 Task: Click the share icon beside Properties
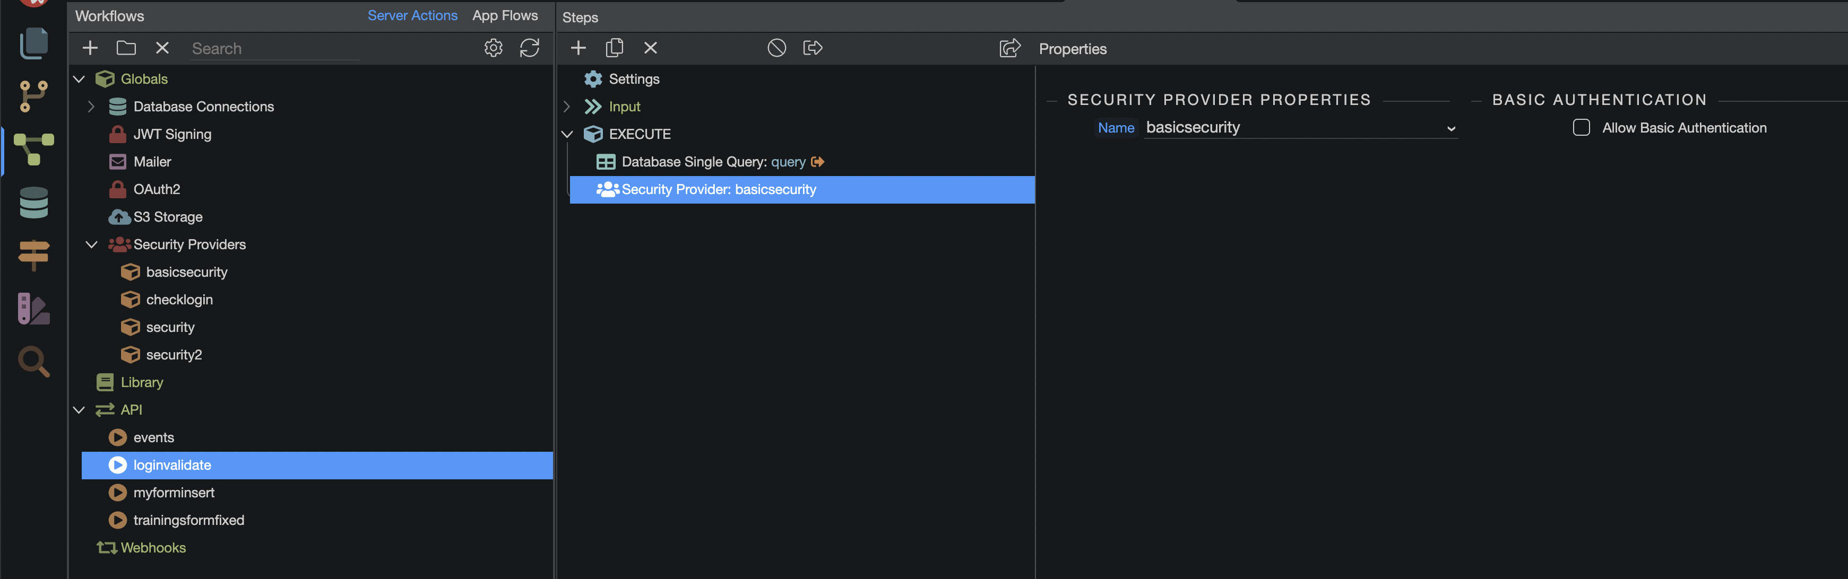coord(1009,48)
